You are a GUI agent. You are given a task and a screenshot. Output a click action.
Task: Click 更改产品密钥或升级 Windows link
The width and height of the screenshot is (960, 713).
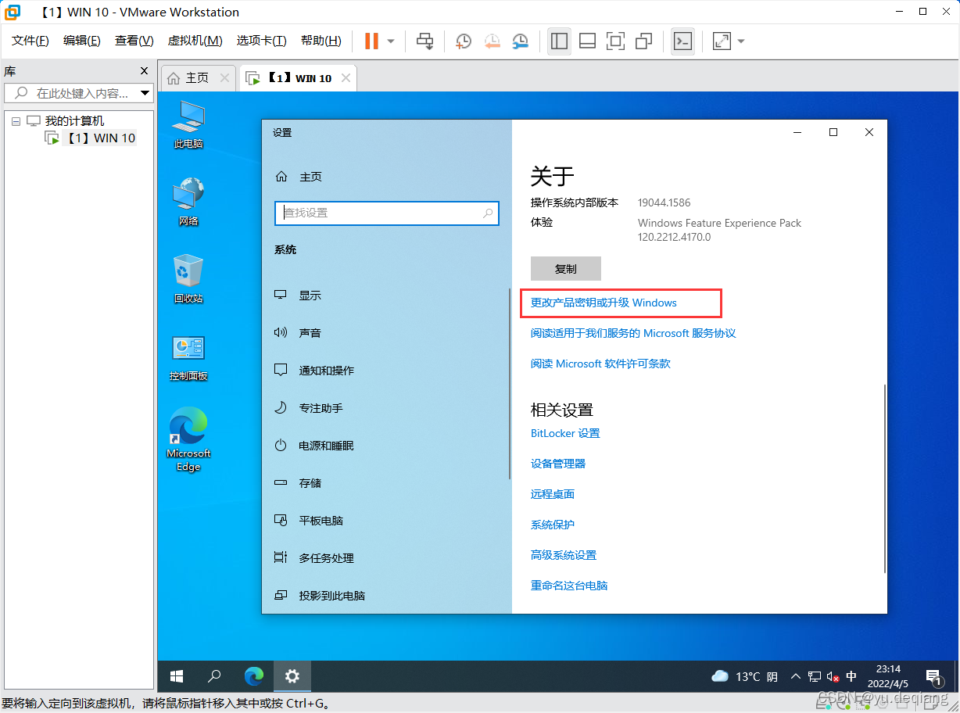click(604, 303)
